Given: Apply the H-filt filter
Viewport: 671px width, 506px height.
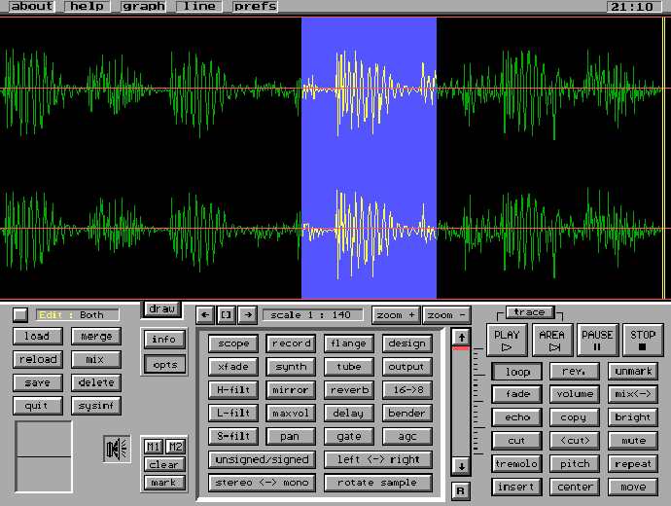Looking at the screenshot, I should 233,389.
